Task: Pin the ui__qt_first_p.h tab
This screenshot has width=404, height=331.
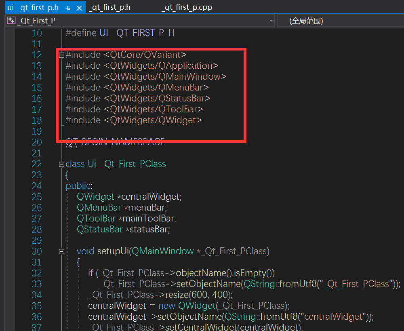Action: (x=67, y=7)
